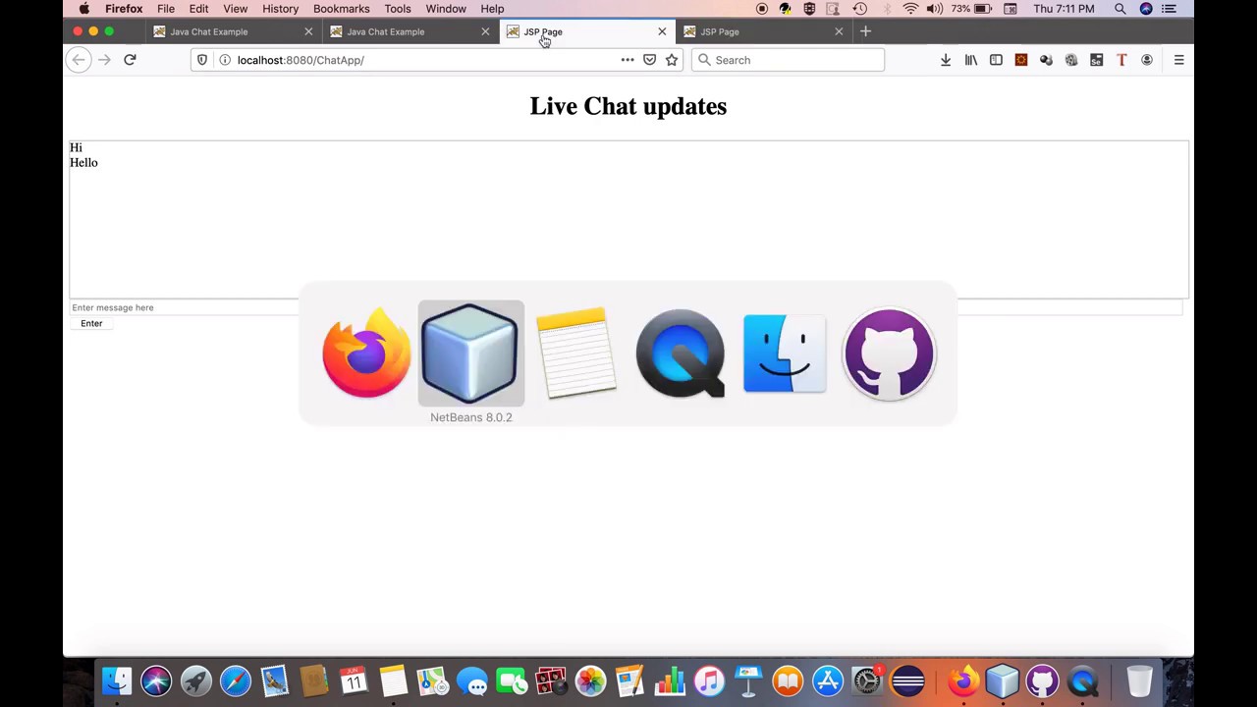The image size is (1257, 707).
Task: Open the Window menu
Action: point(446,9)
